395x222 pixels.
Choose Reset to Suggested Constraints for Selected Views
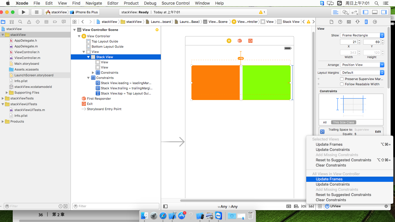tap(350, 160)
